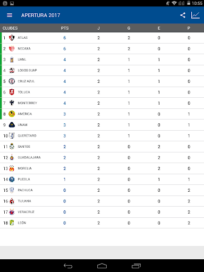Open the Monterrey team row
Screen dimensions: 204x272
(102, 103)
